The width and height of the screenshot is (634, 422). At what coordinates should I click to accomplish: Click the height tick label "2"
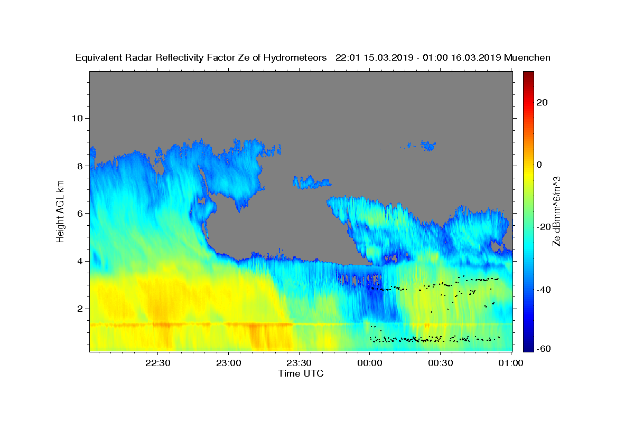[81, 309]
